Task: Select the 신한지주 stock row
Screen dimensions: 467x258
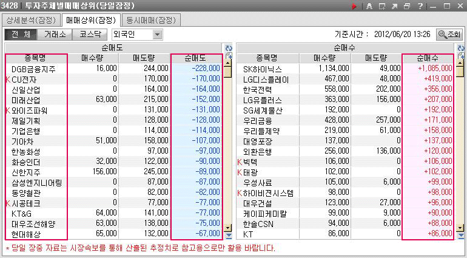Action: point(114,172)
